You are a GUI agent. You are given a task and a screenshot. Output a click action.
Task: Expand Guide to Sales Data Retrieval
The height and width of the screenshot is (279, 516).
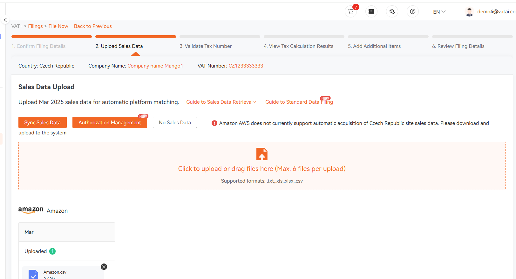(x=221, y=102)
